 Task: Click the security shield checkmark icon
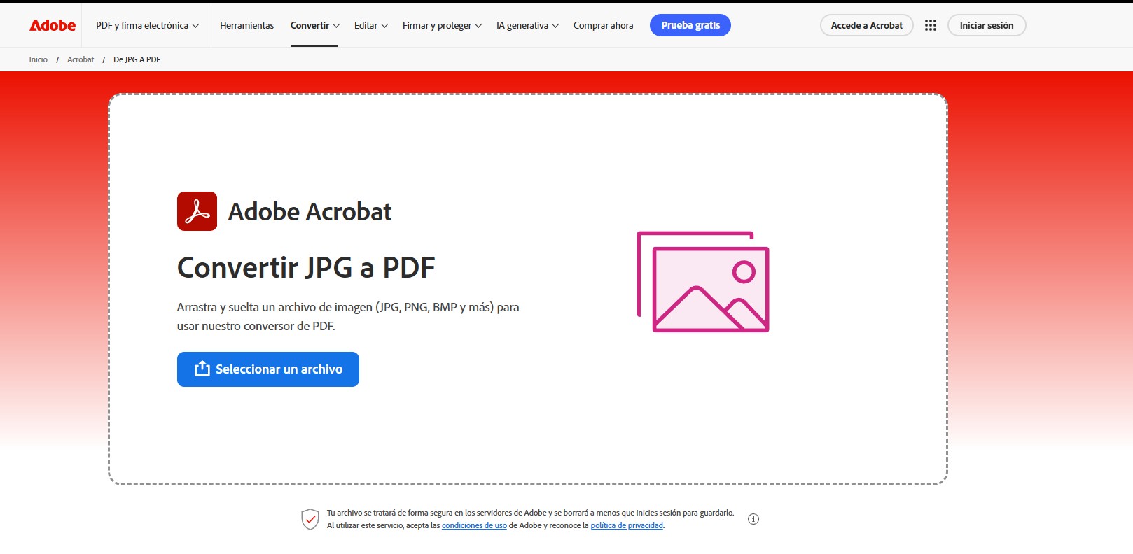point(310,519)
